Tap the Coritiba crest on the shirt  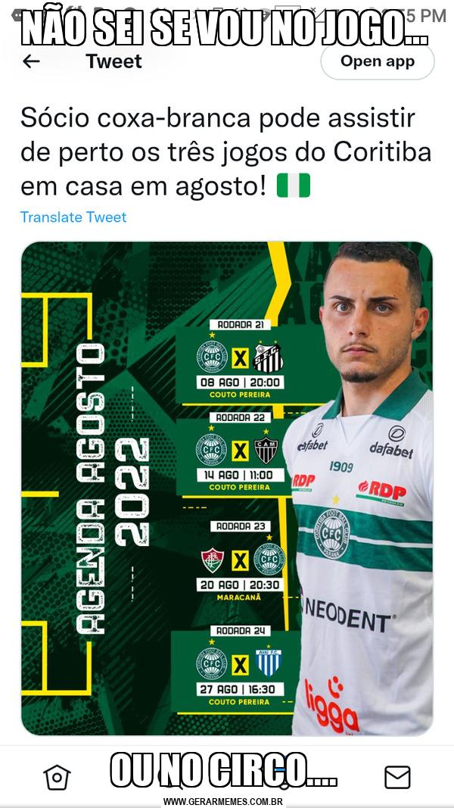(x=331, y=534)
